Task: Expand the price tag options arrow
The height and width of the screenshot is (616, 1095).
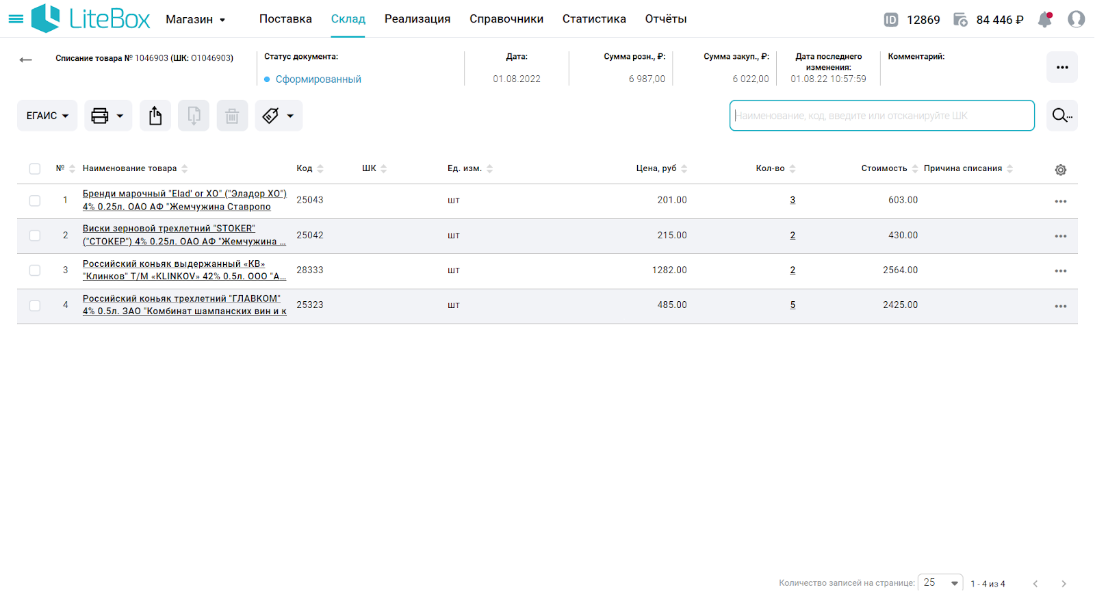Action: (290, 116)
